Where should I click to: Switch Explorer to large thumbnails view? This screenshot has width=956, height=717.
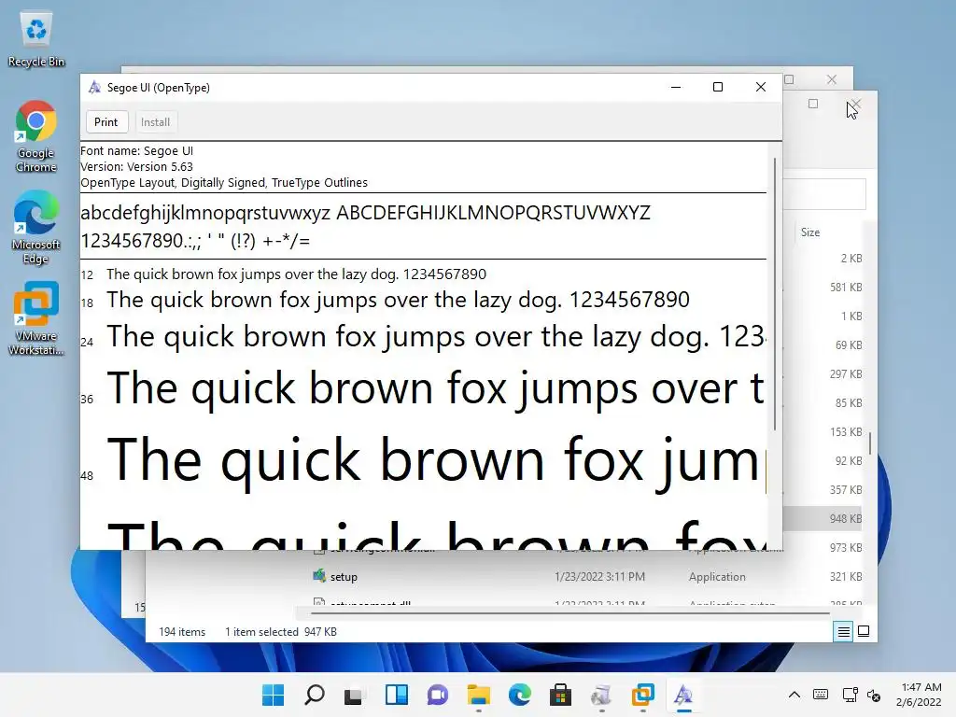click(x=864, y=632)
